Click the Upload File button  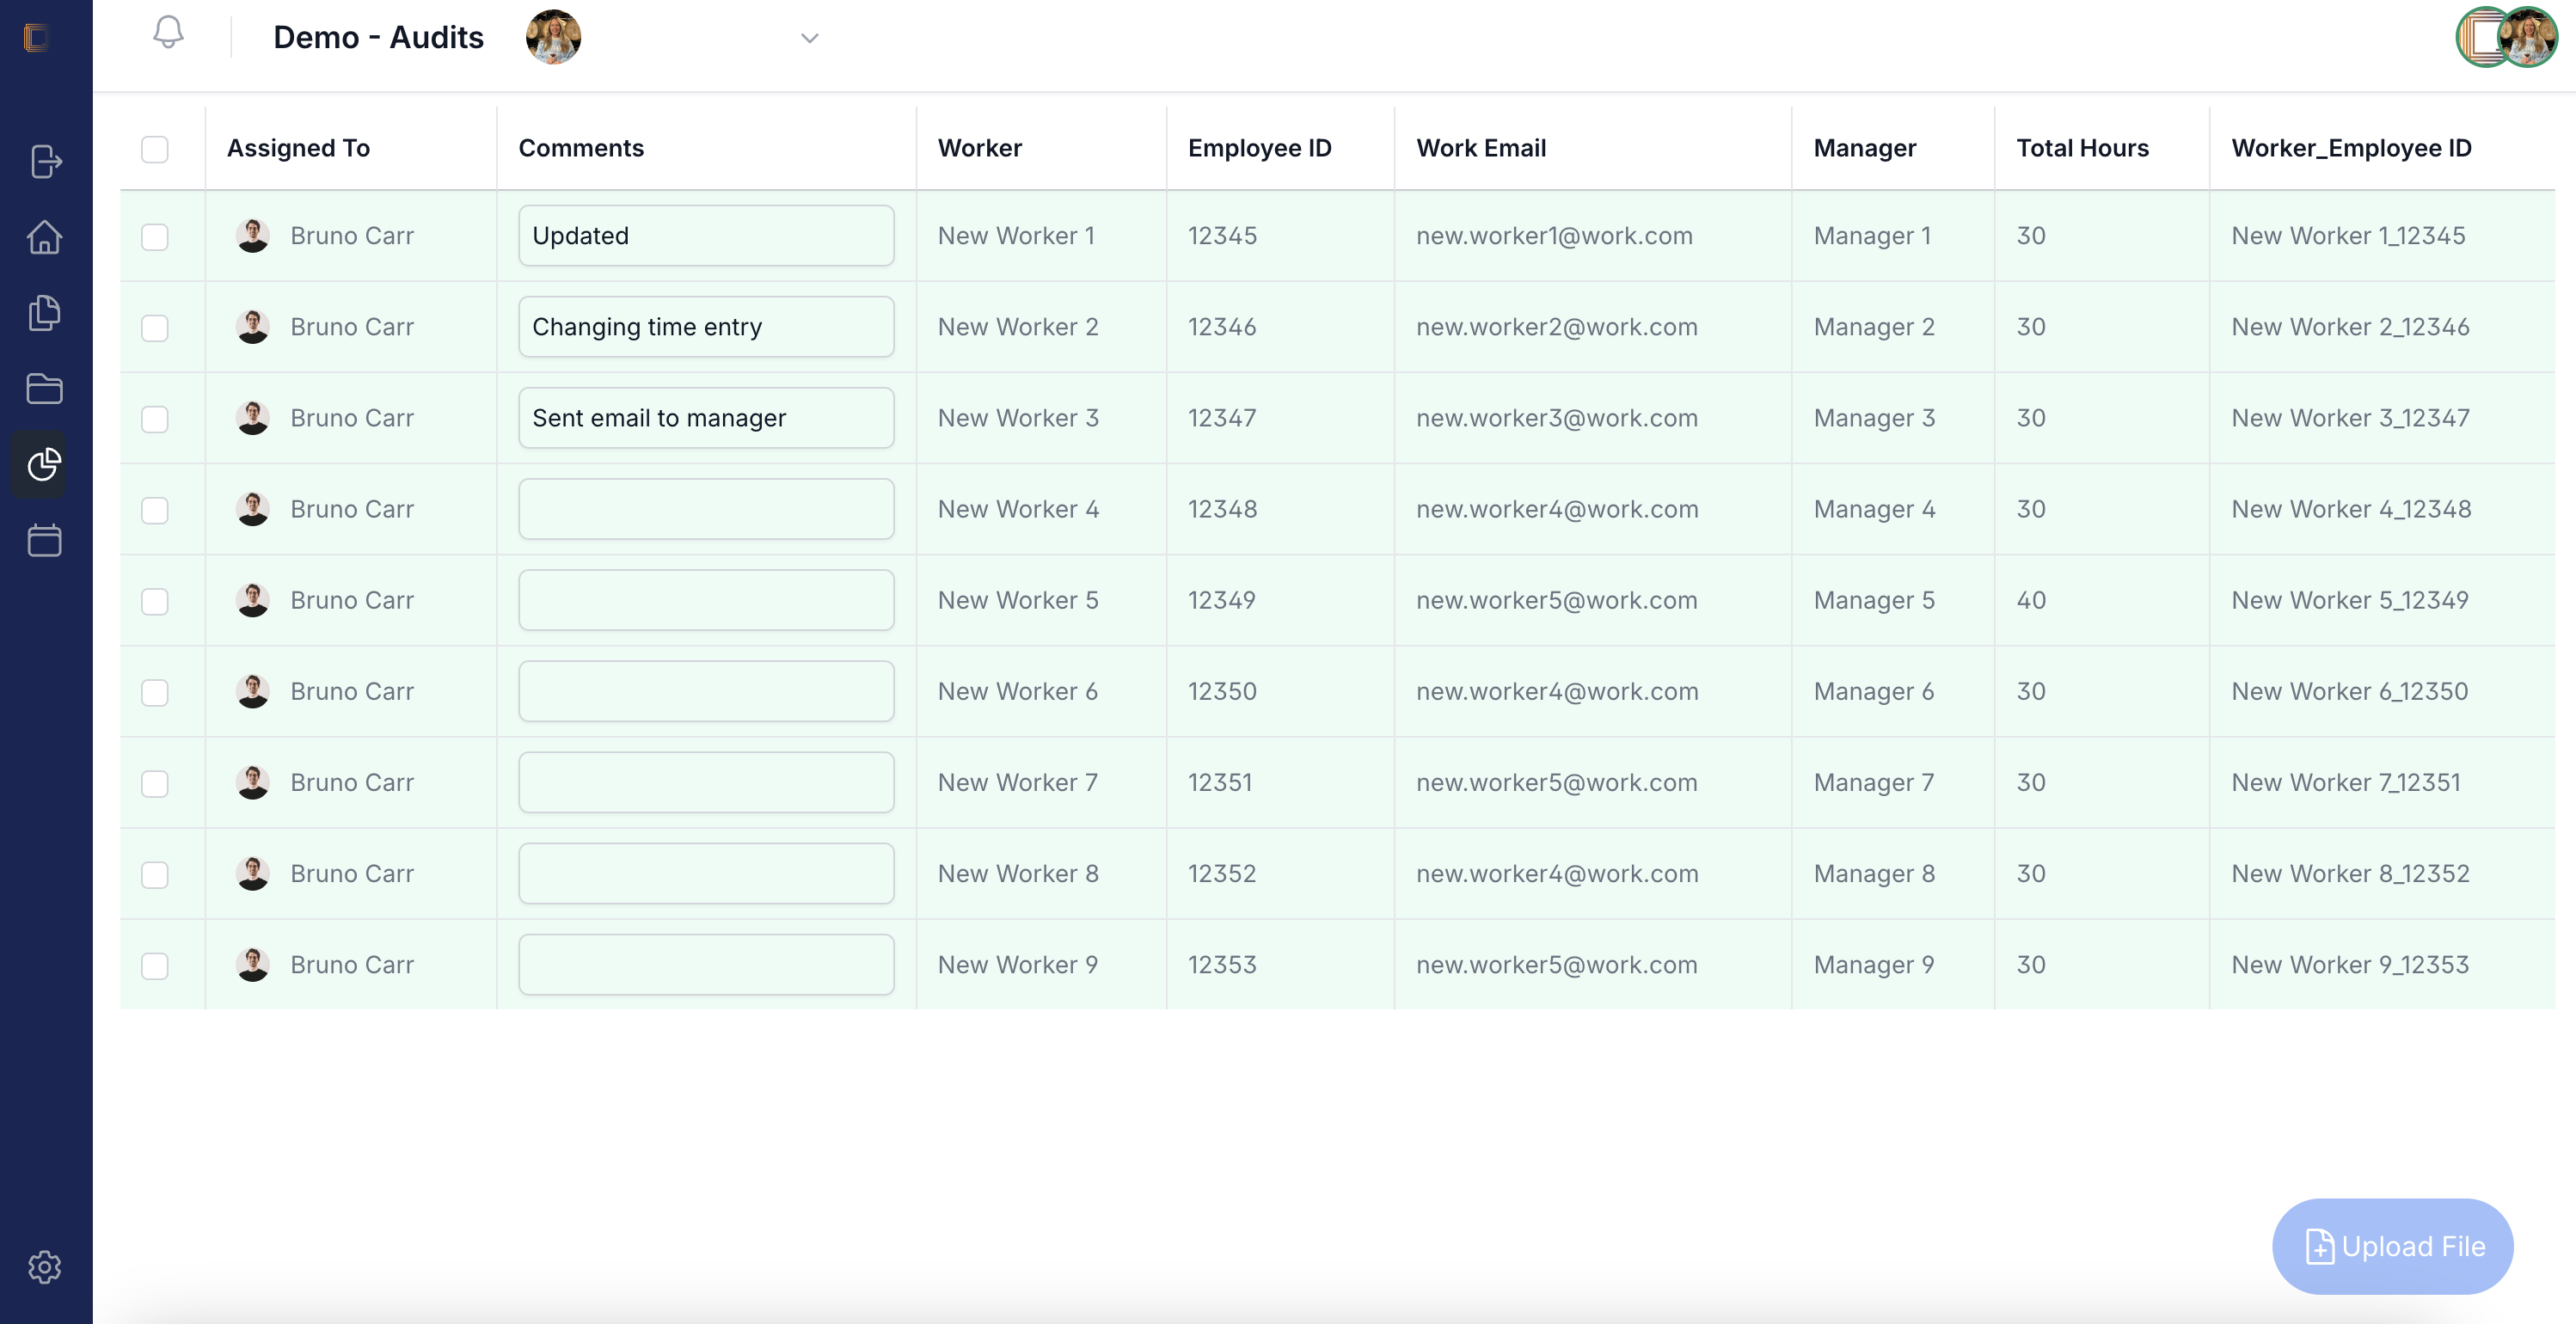click(x=2395, y=1247)
